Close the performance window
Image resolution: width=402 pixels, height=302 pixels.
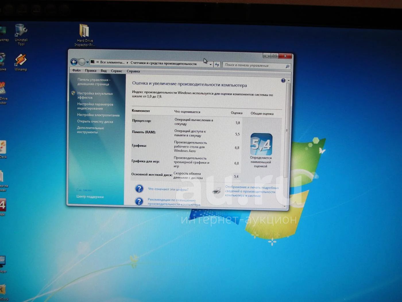285,56
